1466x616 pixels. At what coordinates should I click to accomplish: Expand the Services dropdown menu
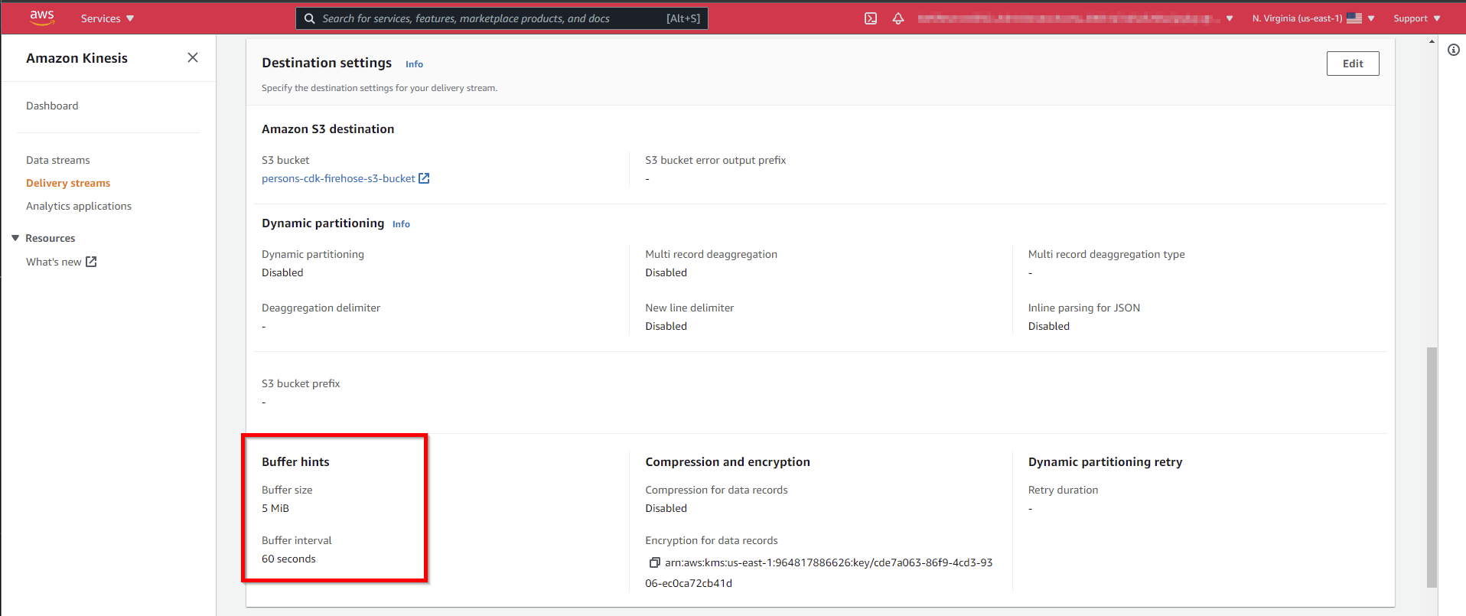pyautogui.click(x=107, y=18)
